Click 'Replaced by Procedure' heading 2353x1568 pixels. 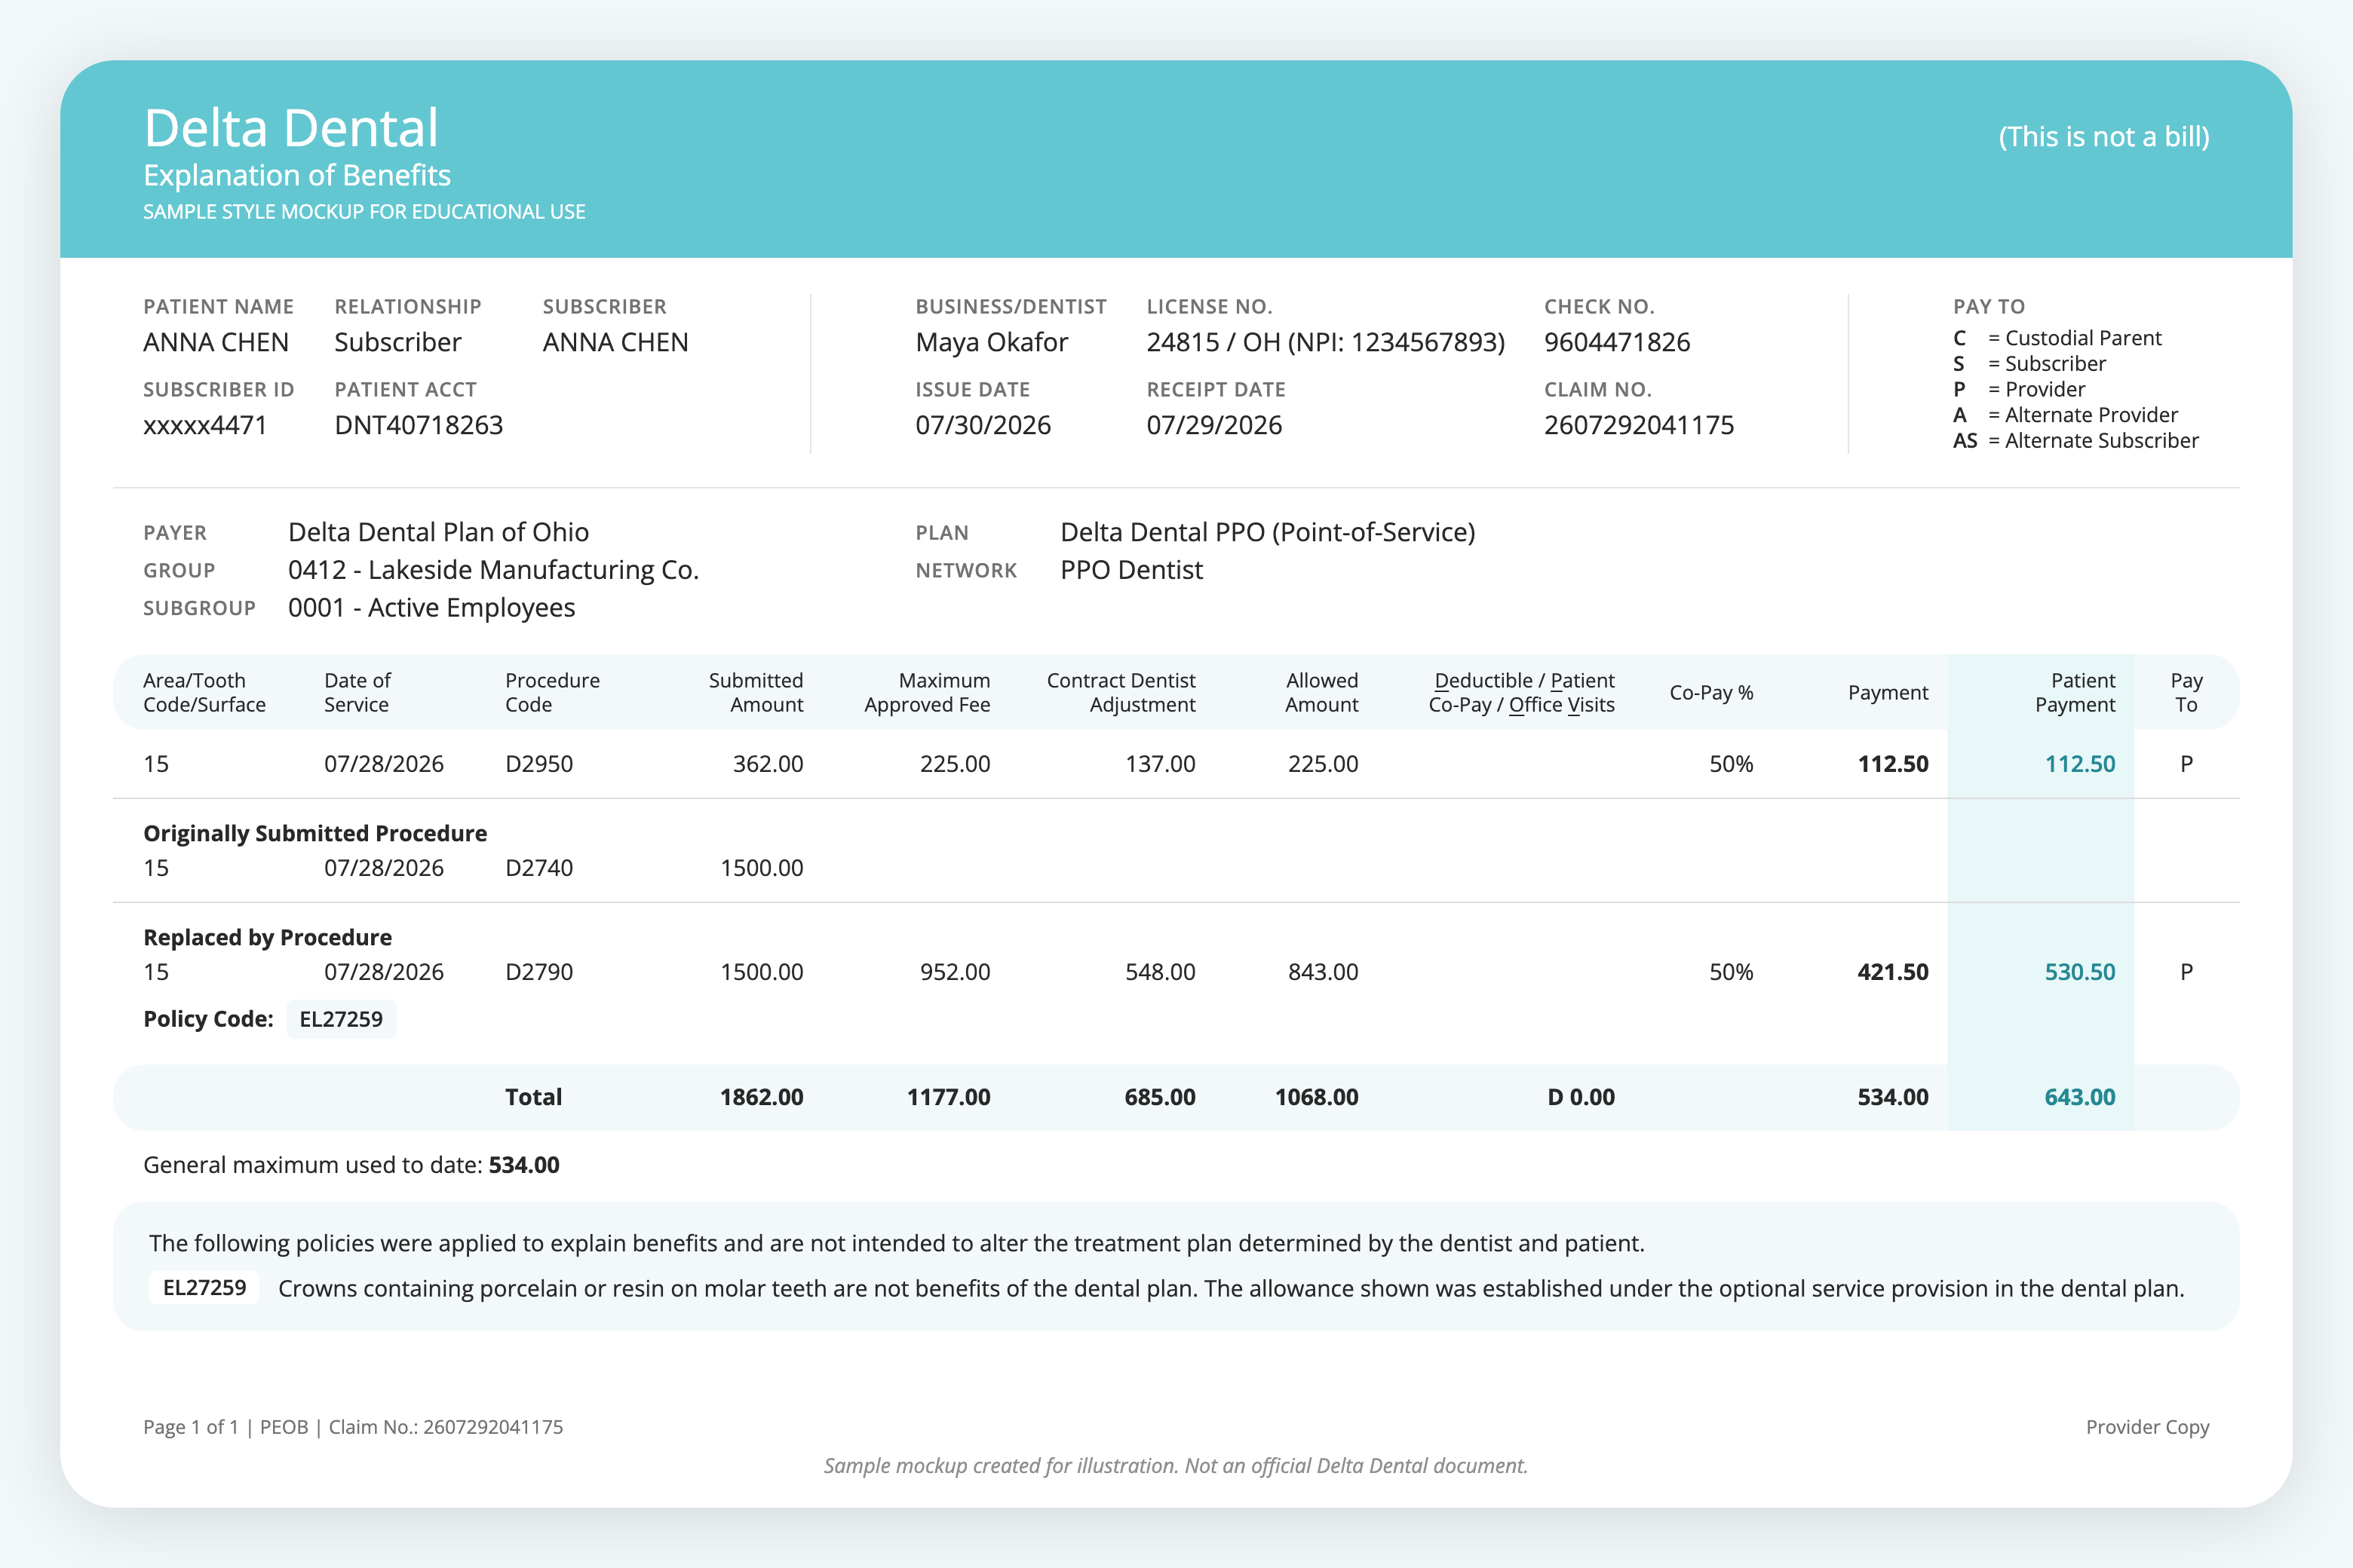267,937
